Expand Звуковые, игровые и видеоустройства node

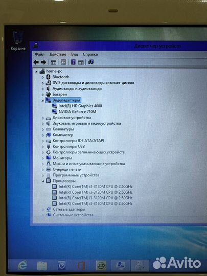point(42,124)
